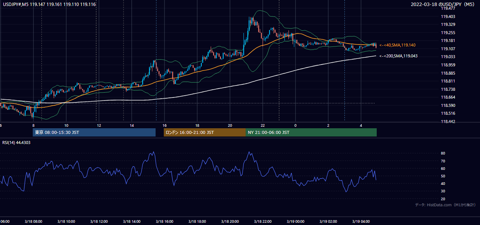Screen dimensions: 480x225
Task: Click the 3/19 04:00 time axis label
Action: pyautogui.click(x=361, y=221)
